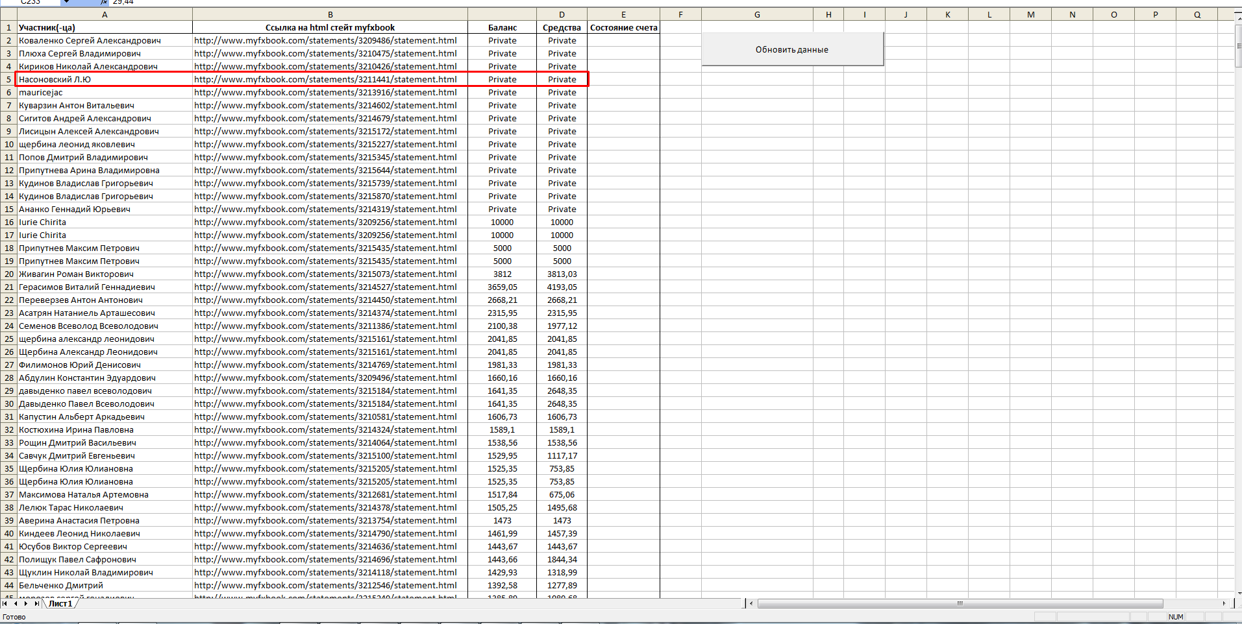1242x624 pixels.
Task: Click funds value 4193,05
Action: [x=562, y=287]
